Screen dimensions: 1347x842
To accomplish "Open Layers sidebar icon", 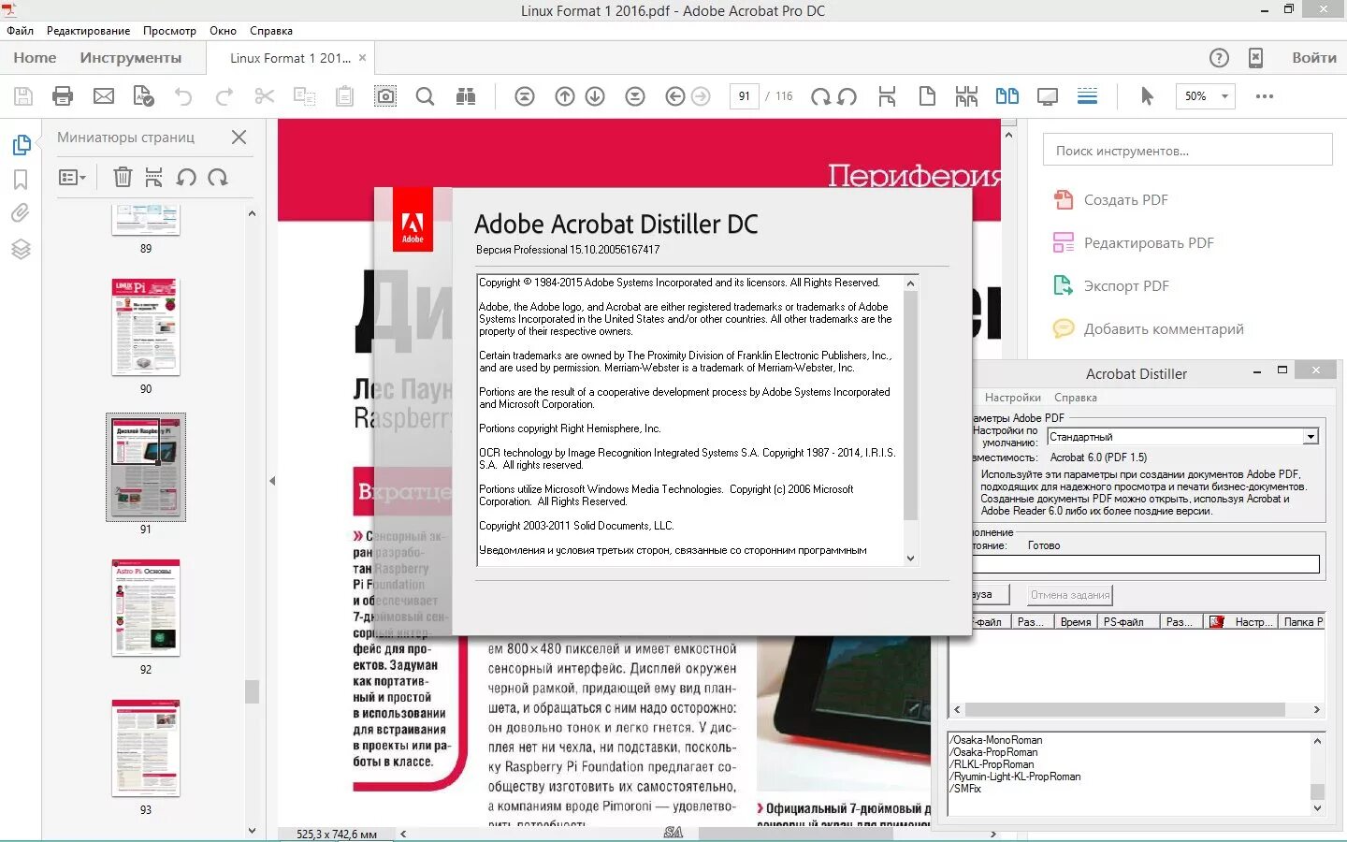I will 21,249.
